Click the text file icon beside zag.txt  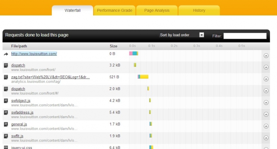pos(6,77)
